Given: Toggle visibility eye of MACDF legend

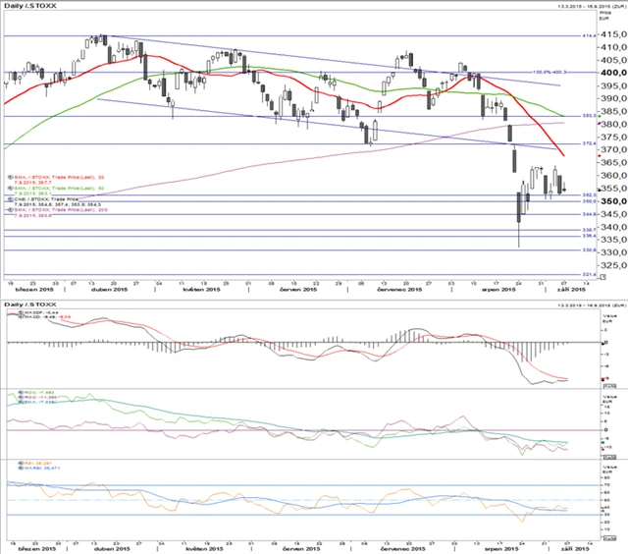Looking at the screenshot, I should [x=22, y=311].
